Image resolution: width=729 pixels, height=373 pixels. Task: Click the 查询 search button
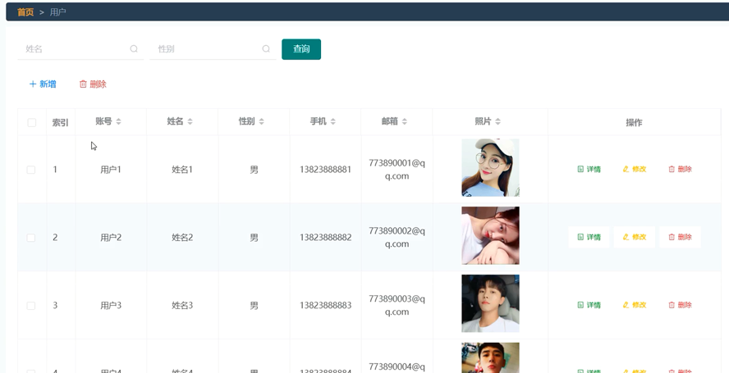tap(301, 49)
